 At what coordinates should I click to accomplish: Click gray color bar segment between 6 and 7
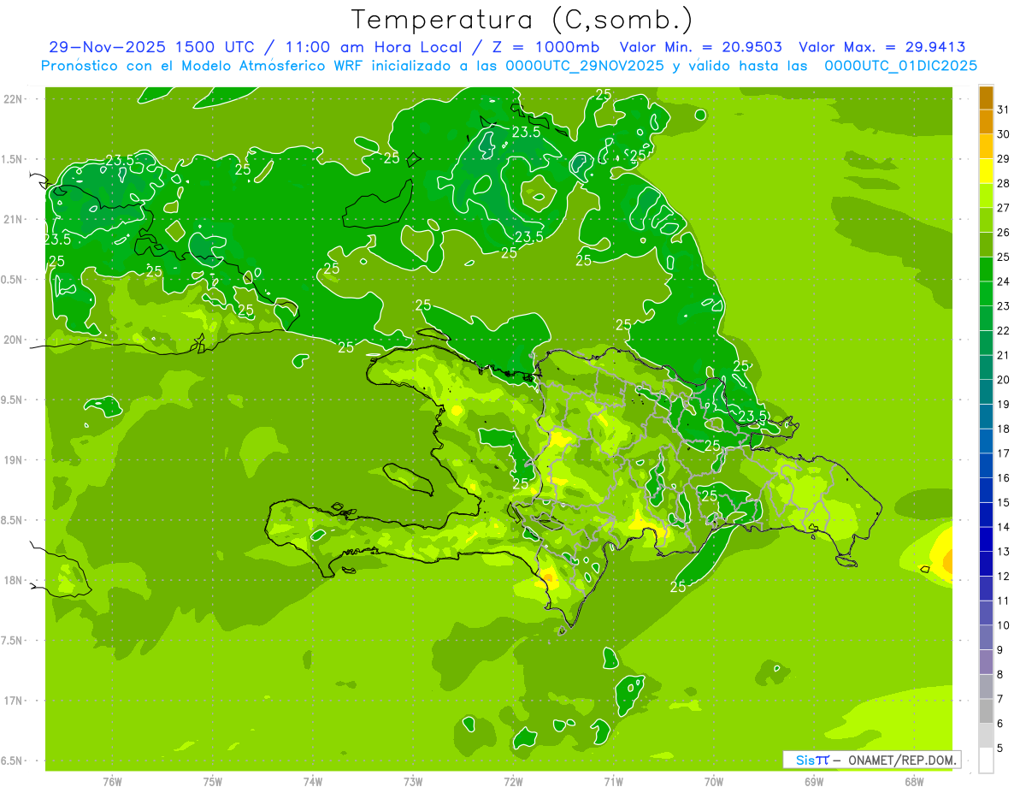[x=986, y=711]
